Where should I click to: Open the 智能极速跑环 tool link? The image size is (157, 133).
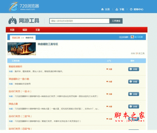coord(15,66)
